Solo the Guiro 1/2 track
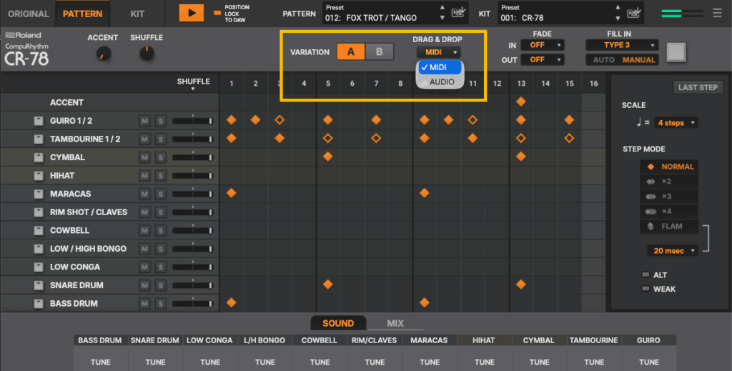Viewport: 732px width, 371px height. (160, 121)
